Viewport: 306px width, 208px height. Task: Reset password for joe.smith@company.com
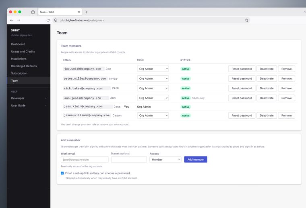click(x=242, y=69)
